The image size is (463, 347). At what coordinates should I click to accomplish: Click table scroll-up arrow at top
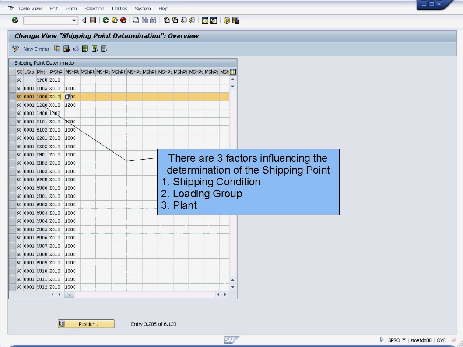click(x=233, y=79)
